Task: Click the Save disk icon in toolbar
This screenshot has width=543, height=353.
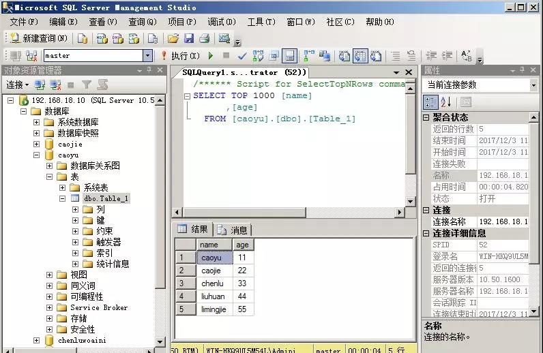Action: coord(189,38)
